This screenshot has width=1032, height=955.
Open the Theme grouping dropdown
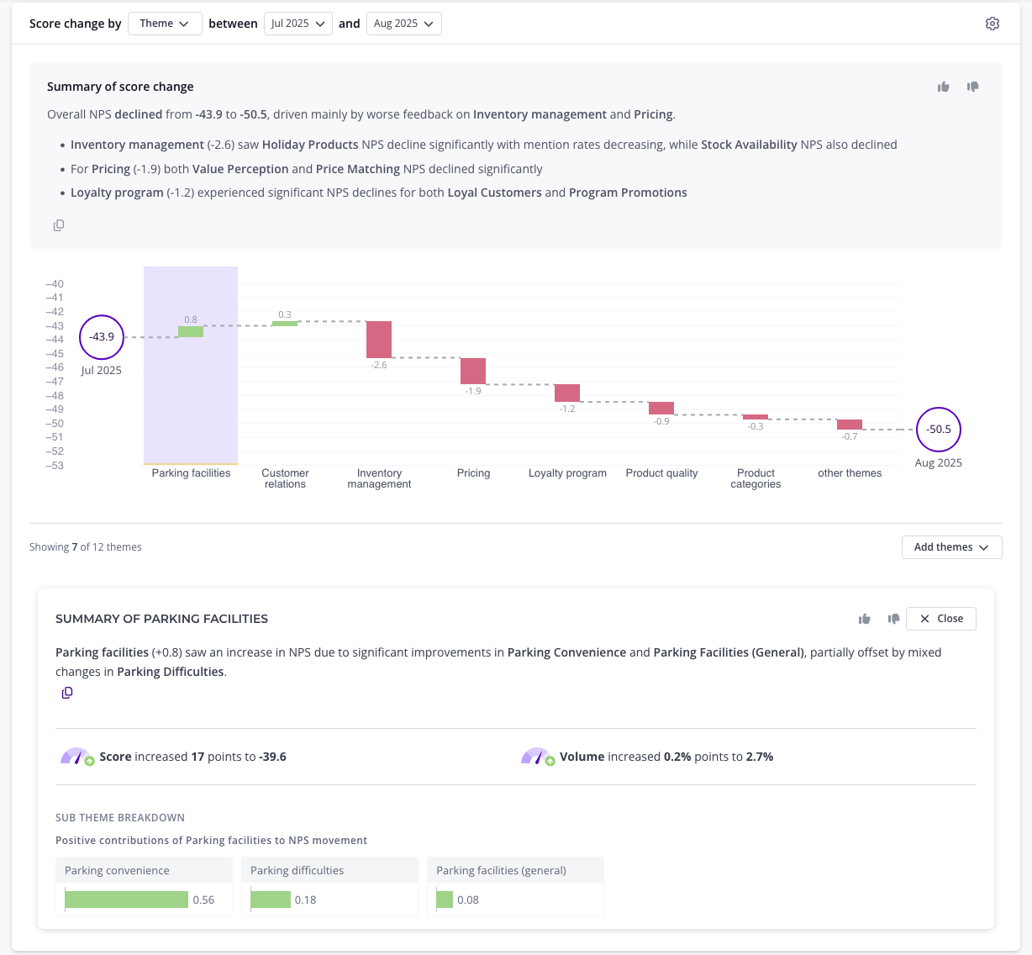click(165, 24)
